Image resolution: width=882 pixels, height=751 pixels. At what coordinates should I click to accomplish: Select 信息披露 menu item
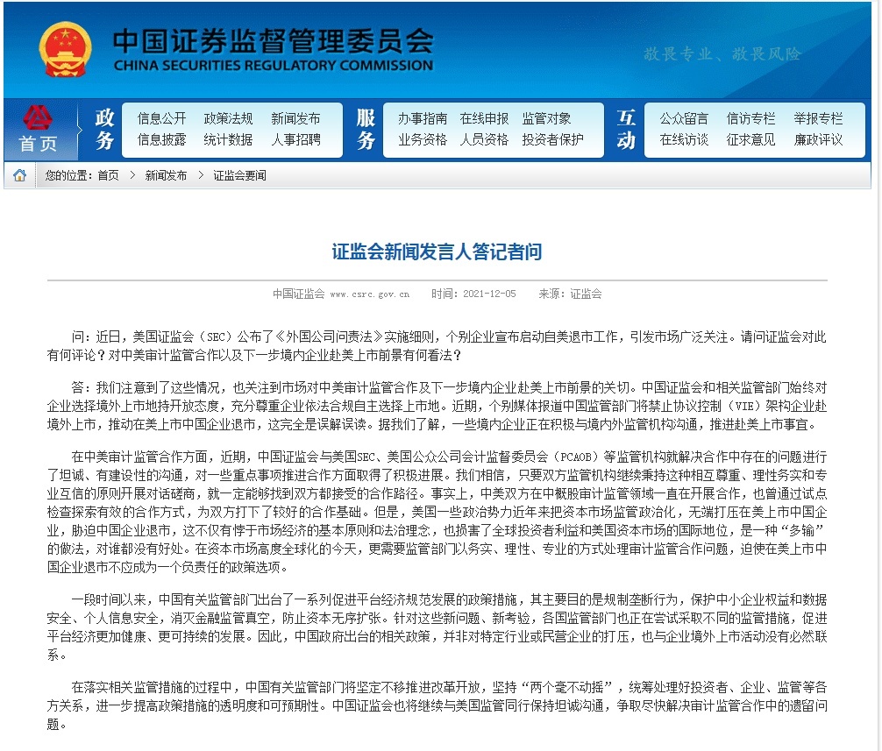(x=161, y=139)
